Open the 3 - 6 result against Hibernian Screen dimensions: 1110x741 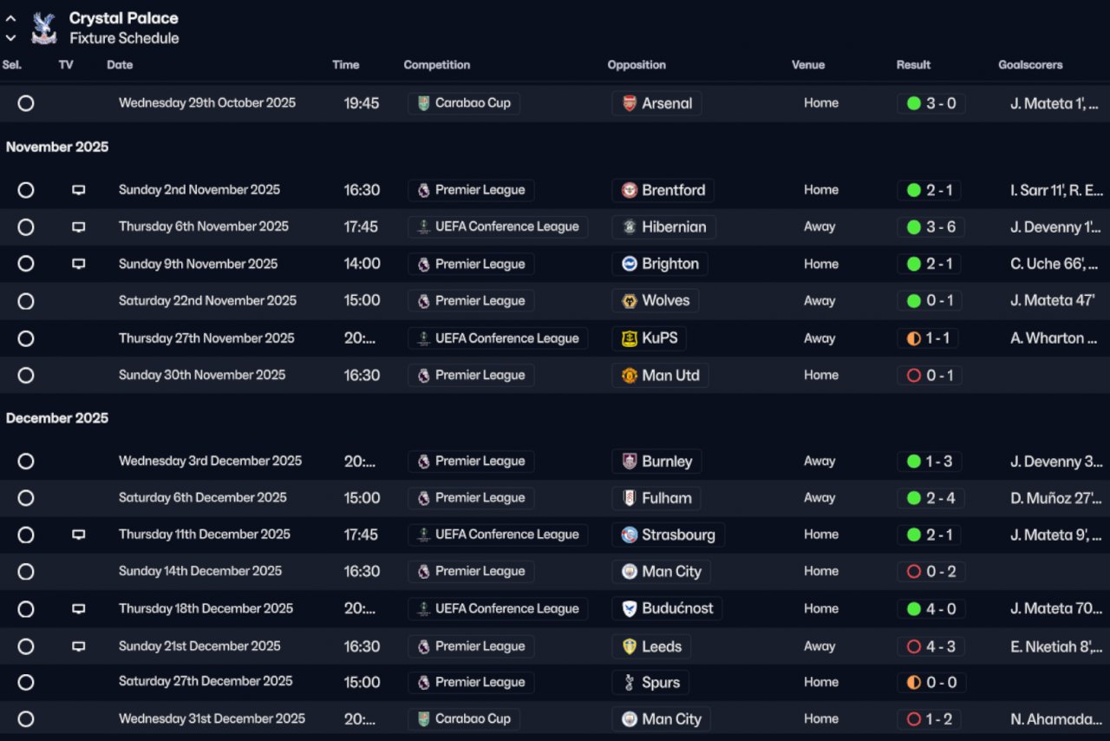click(x=930, y=227)
